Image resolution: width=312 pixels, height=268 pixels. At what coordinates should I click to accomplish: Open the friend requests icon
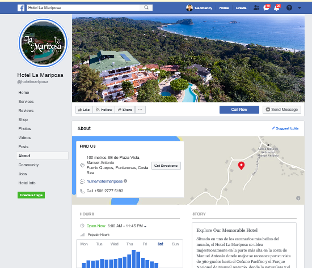coord(256,8)
